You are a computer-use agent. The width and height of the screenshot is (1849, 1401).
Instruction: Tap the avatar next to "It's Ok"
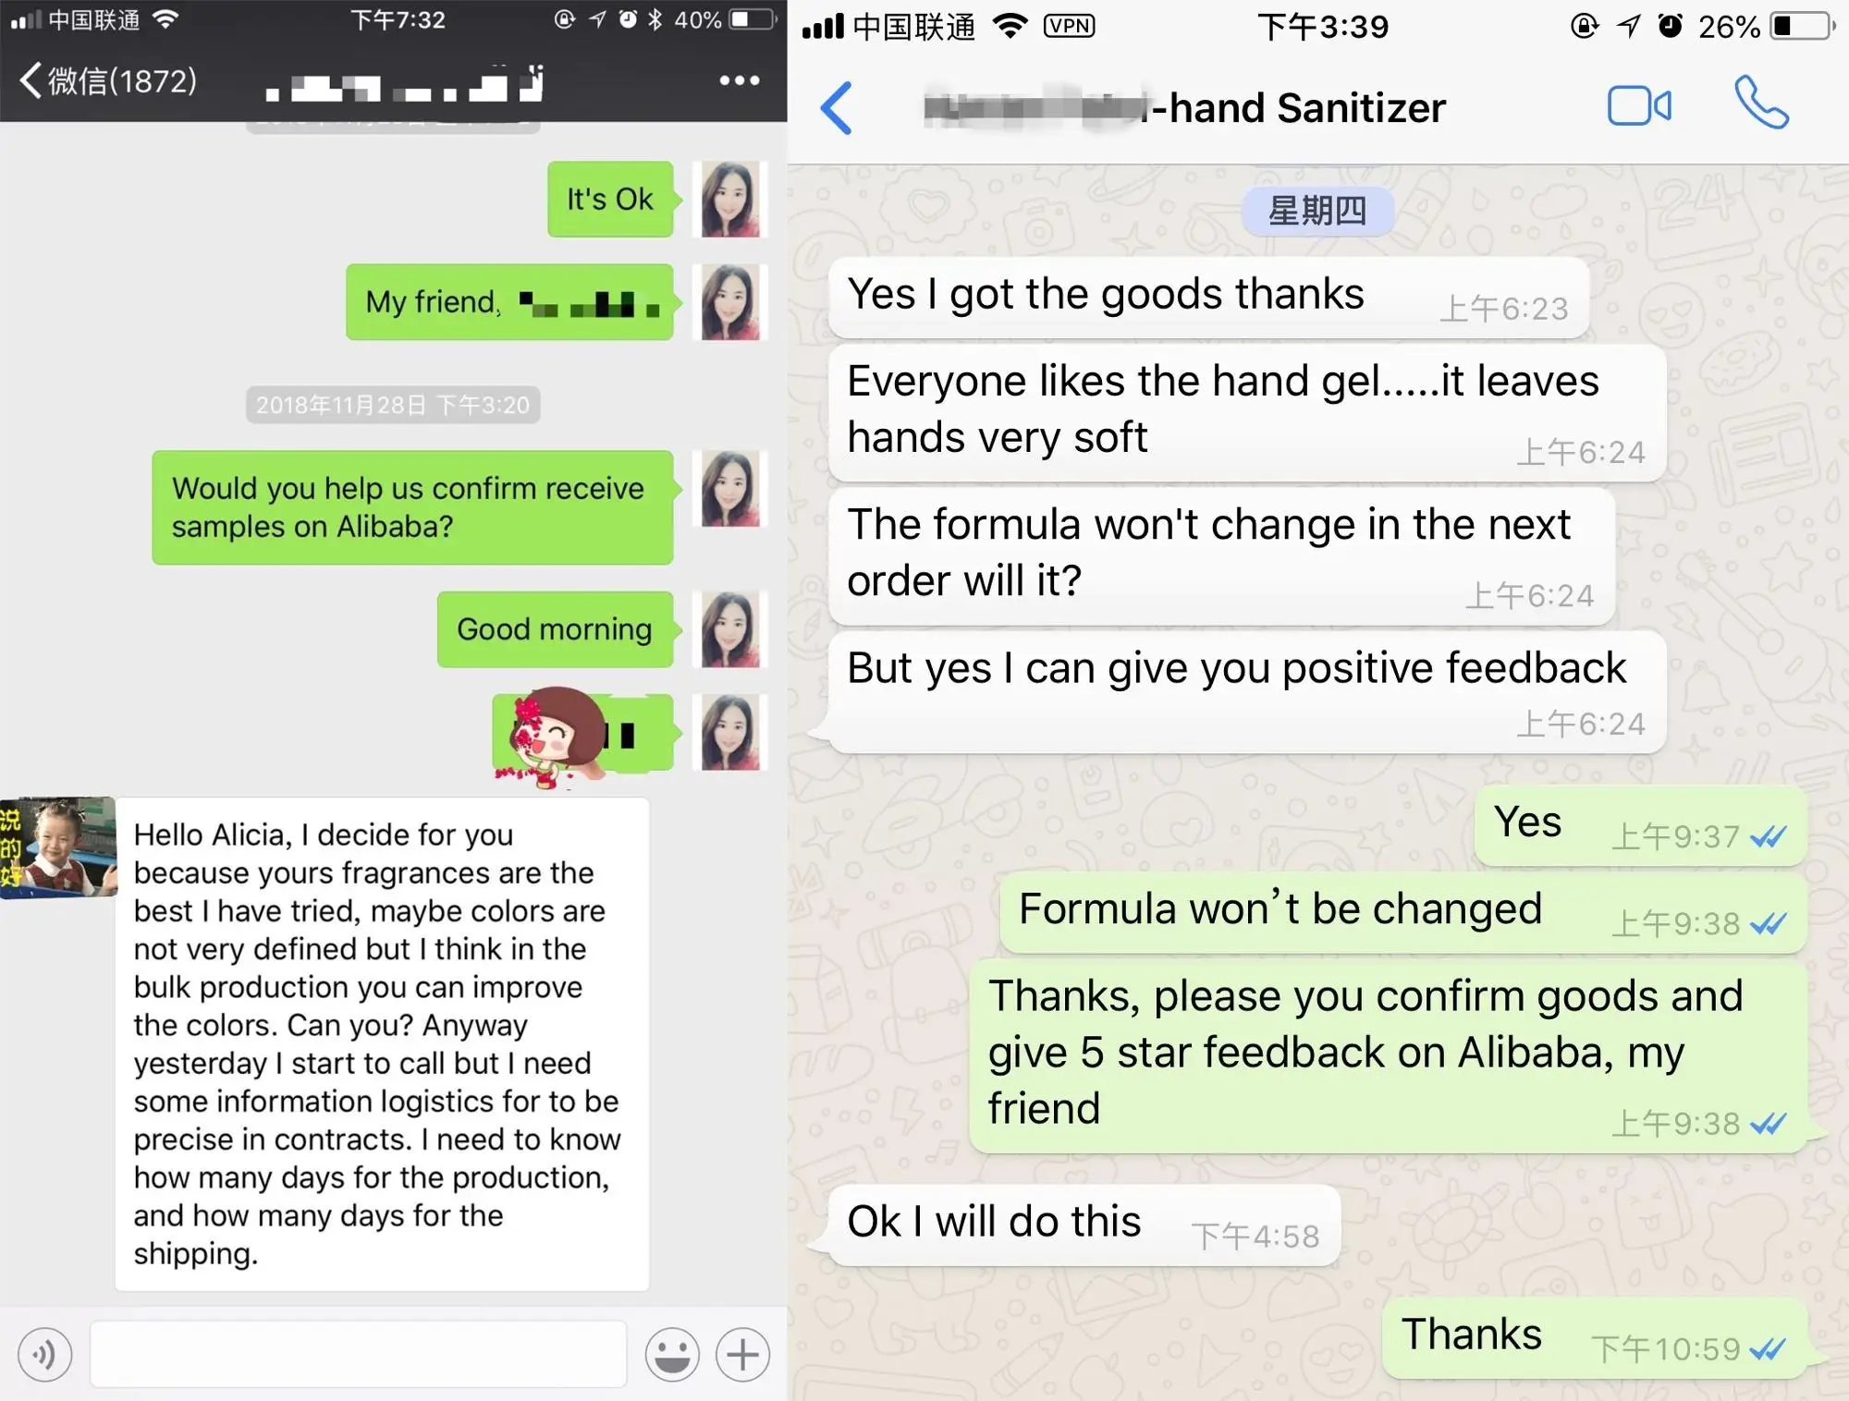pyautogui.click(x=730, y=199)
